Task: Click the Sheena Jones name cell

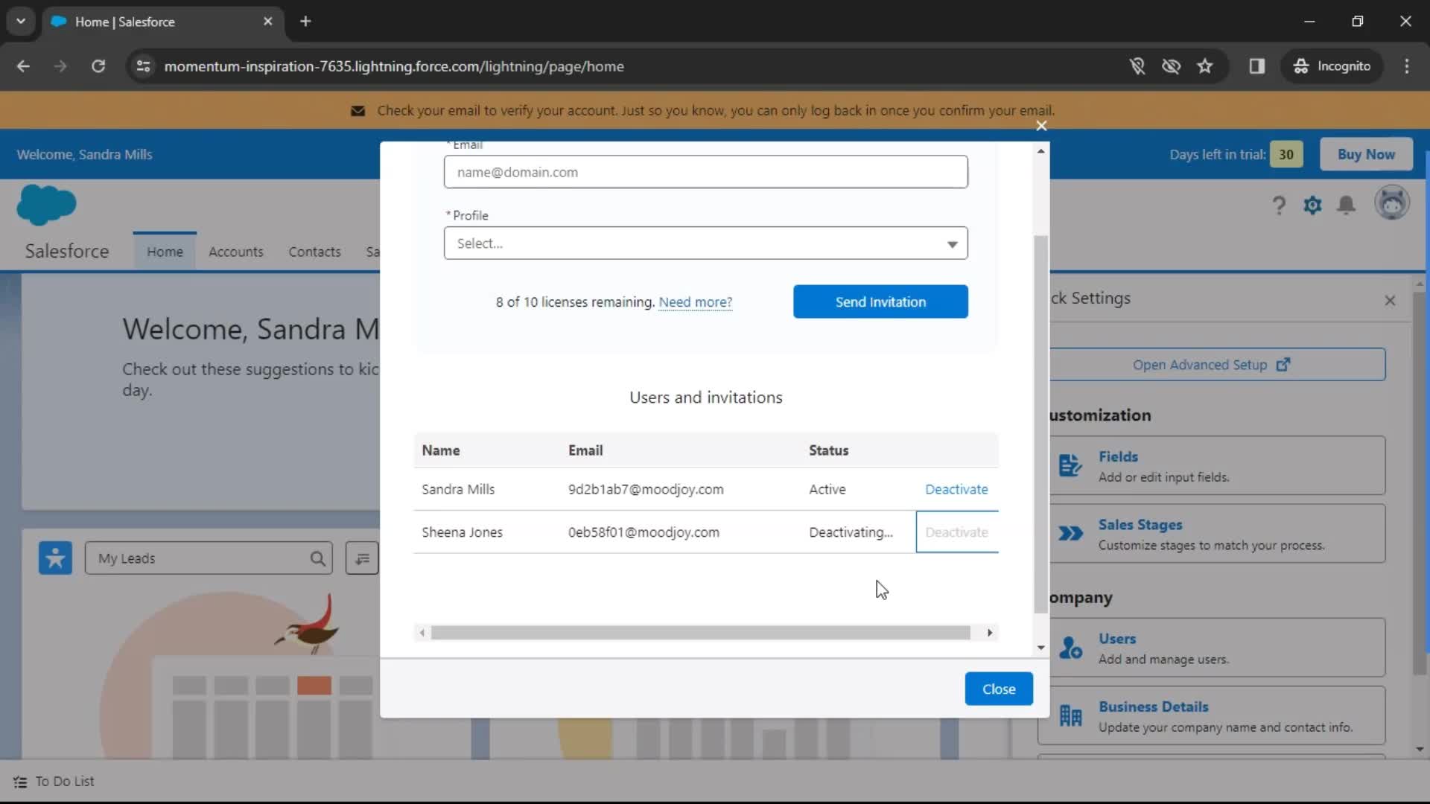Action: 462,532
